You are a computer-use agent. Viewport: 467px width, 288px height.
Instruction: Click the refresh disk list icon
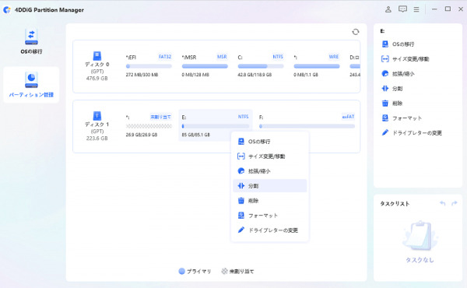point(356,32)
